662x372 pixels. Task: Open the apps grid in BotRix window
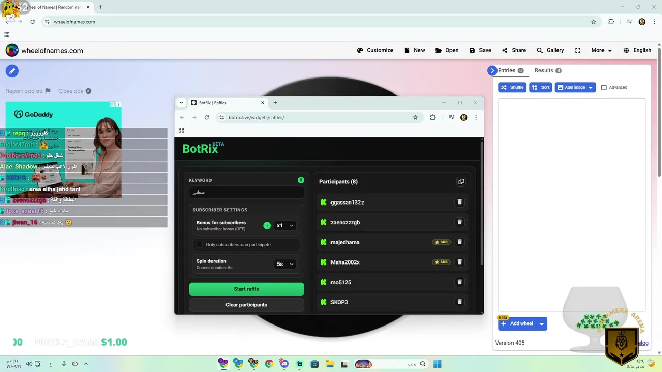click(x=181, y=130)
